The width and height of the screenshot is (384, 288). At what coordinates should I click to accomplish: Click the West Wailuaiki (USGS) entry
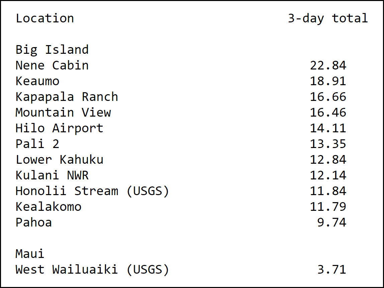tap(92, 270)
